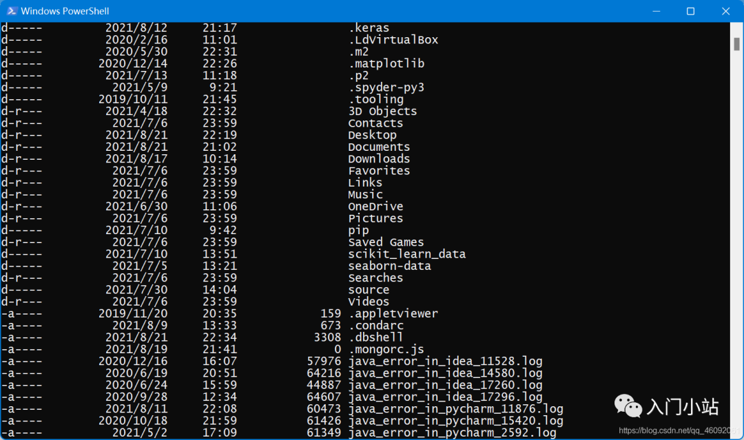744x440 pixels.
Task: Click the date 2021/8/12
Action: click(x=136, y=28)
